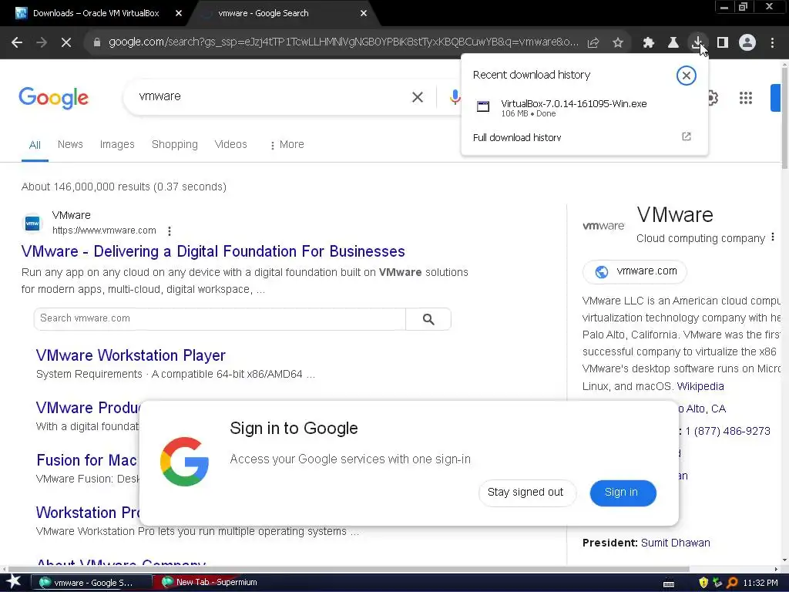
Task: Choose Stay signed out
Action: [x=525, y=493]
